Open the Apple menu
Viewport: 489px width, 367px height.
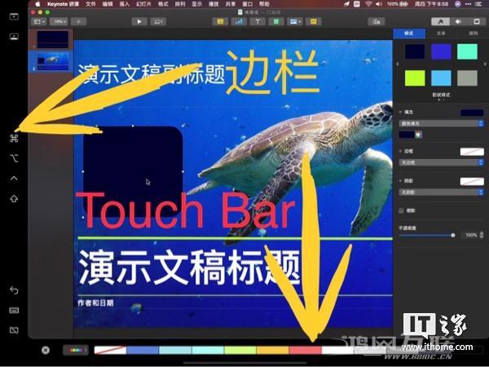[x=38, y=4]
